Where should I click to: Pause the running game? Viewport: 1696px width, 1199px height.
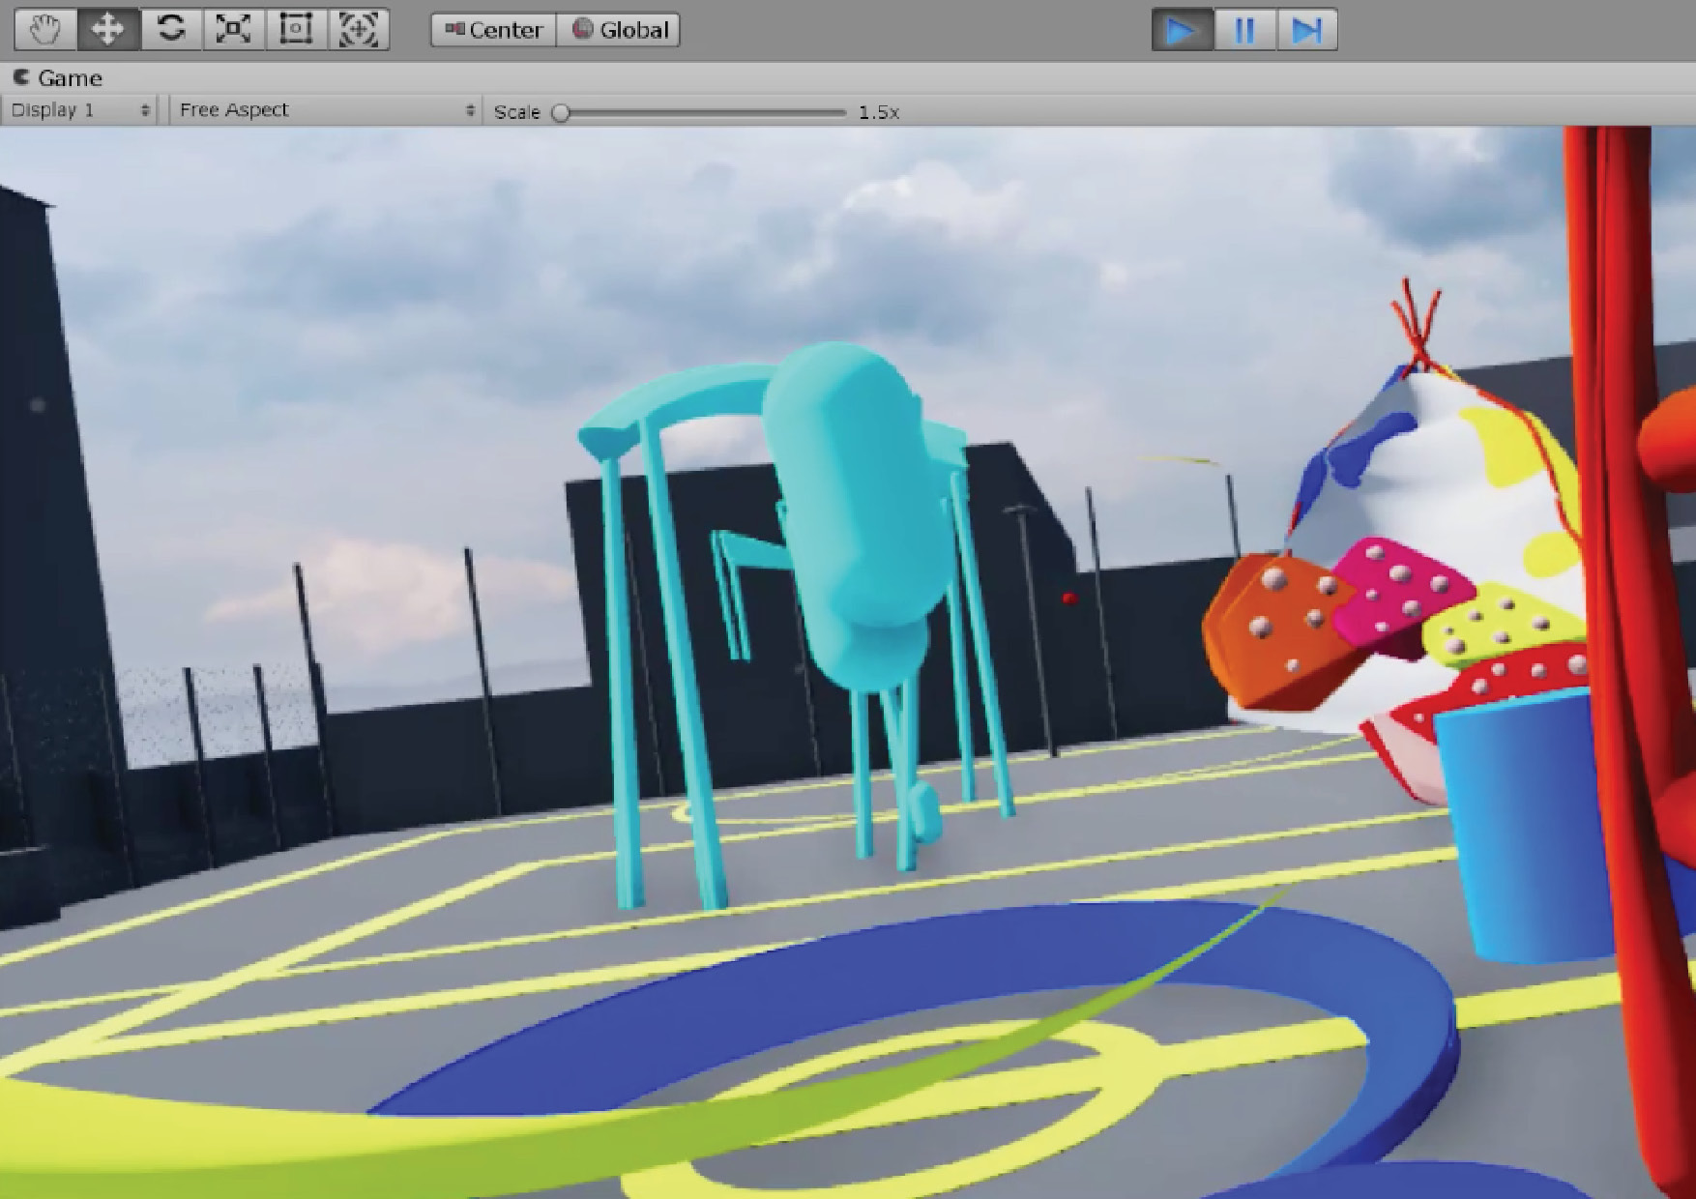(1244, 30)
